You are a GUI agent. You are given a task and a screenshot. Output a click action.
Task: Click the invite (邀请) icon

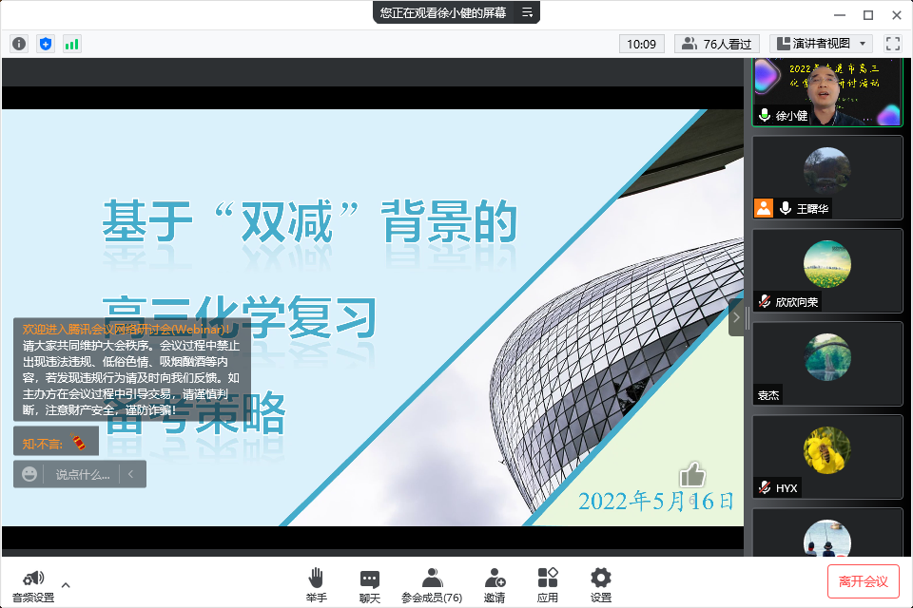tap(495, 579)
